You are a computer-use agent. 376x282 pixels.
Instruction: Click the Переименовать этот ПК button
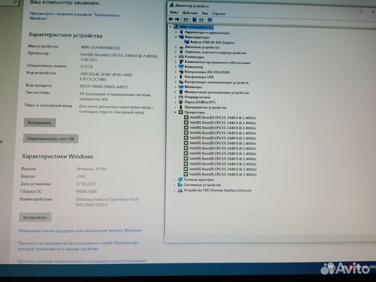pyautogui.click(x=51, y=138)
